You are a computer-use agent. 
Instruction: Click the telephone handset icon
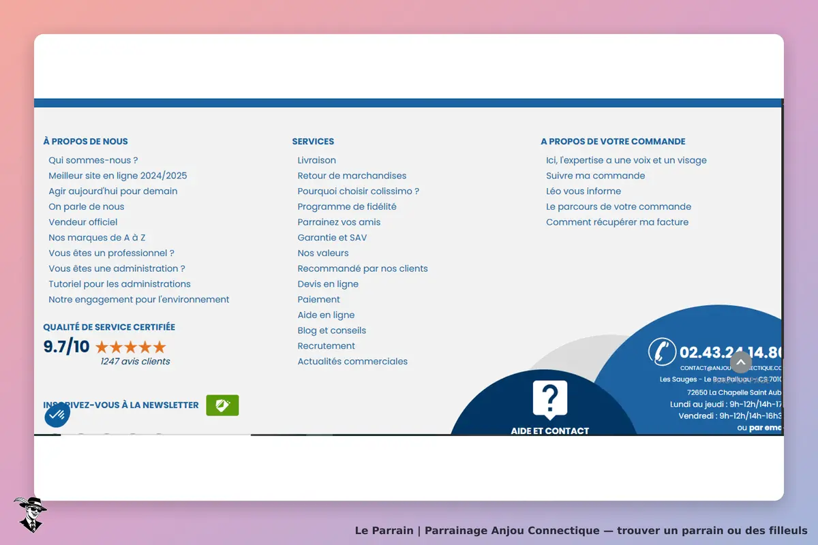(661, 352)
